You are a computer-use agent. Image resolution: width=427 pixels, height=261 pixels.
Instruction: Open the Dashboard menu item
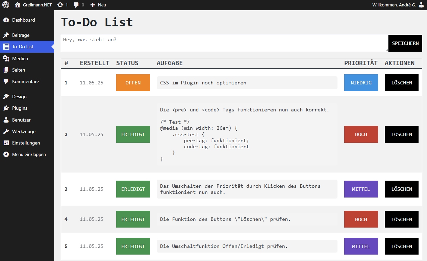pyautogui.click(x=23, y=20)
